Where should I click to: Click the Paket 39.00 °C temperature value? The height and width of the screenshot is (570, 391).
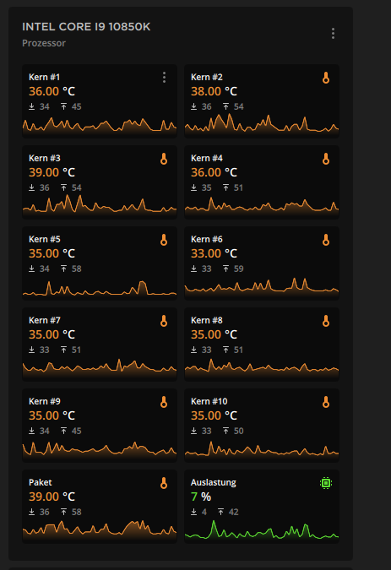[x=52, y=497]
